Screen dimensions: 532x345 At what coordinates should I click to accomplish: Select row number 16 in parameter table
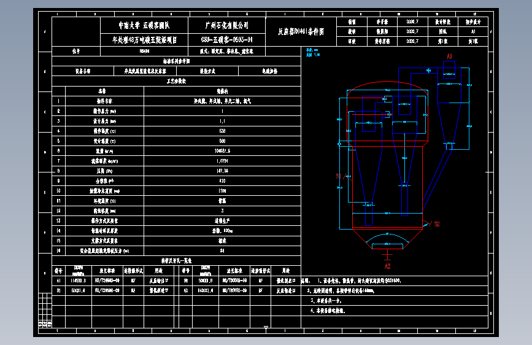58,250
